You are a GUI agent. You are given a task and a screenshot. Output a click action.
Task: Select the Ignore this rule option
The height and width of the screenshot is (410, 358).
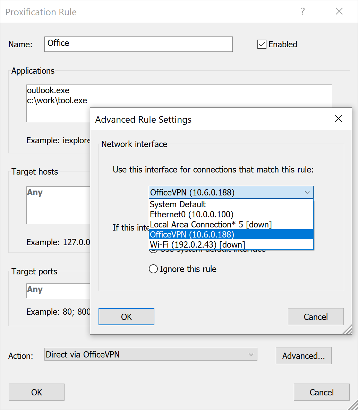pyautogui.click(x=153, y=269)
